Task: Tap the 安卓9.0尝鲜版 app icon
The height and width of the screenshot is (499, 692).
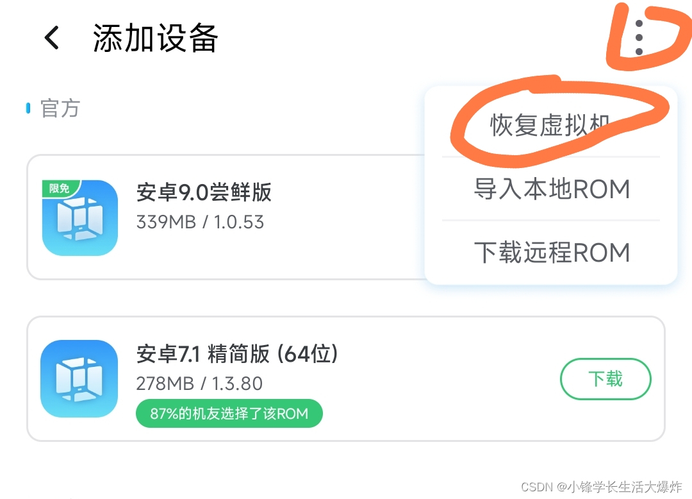Action: 79,218
